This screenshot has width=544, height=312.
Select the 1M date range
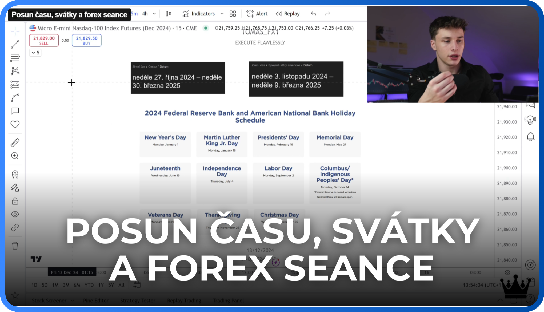55,285
